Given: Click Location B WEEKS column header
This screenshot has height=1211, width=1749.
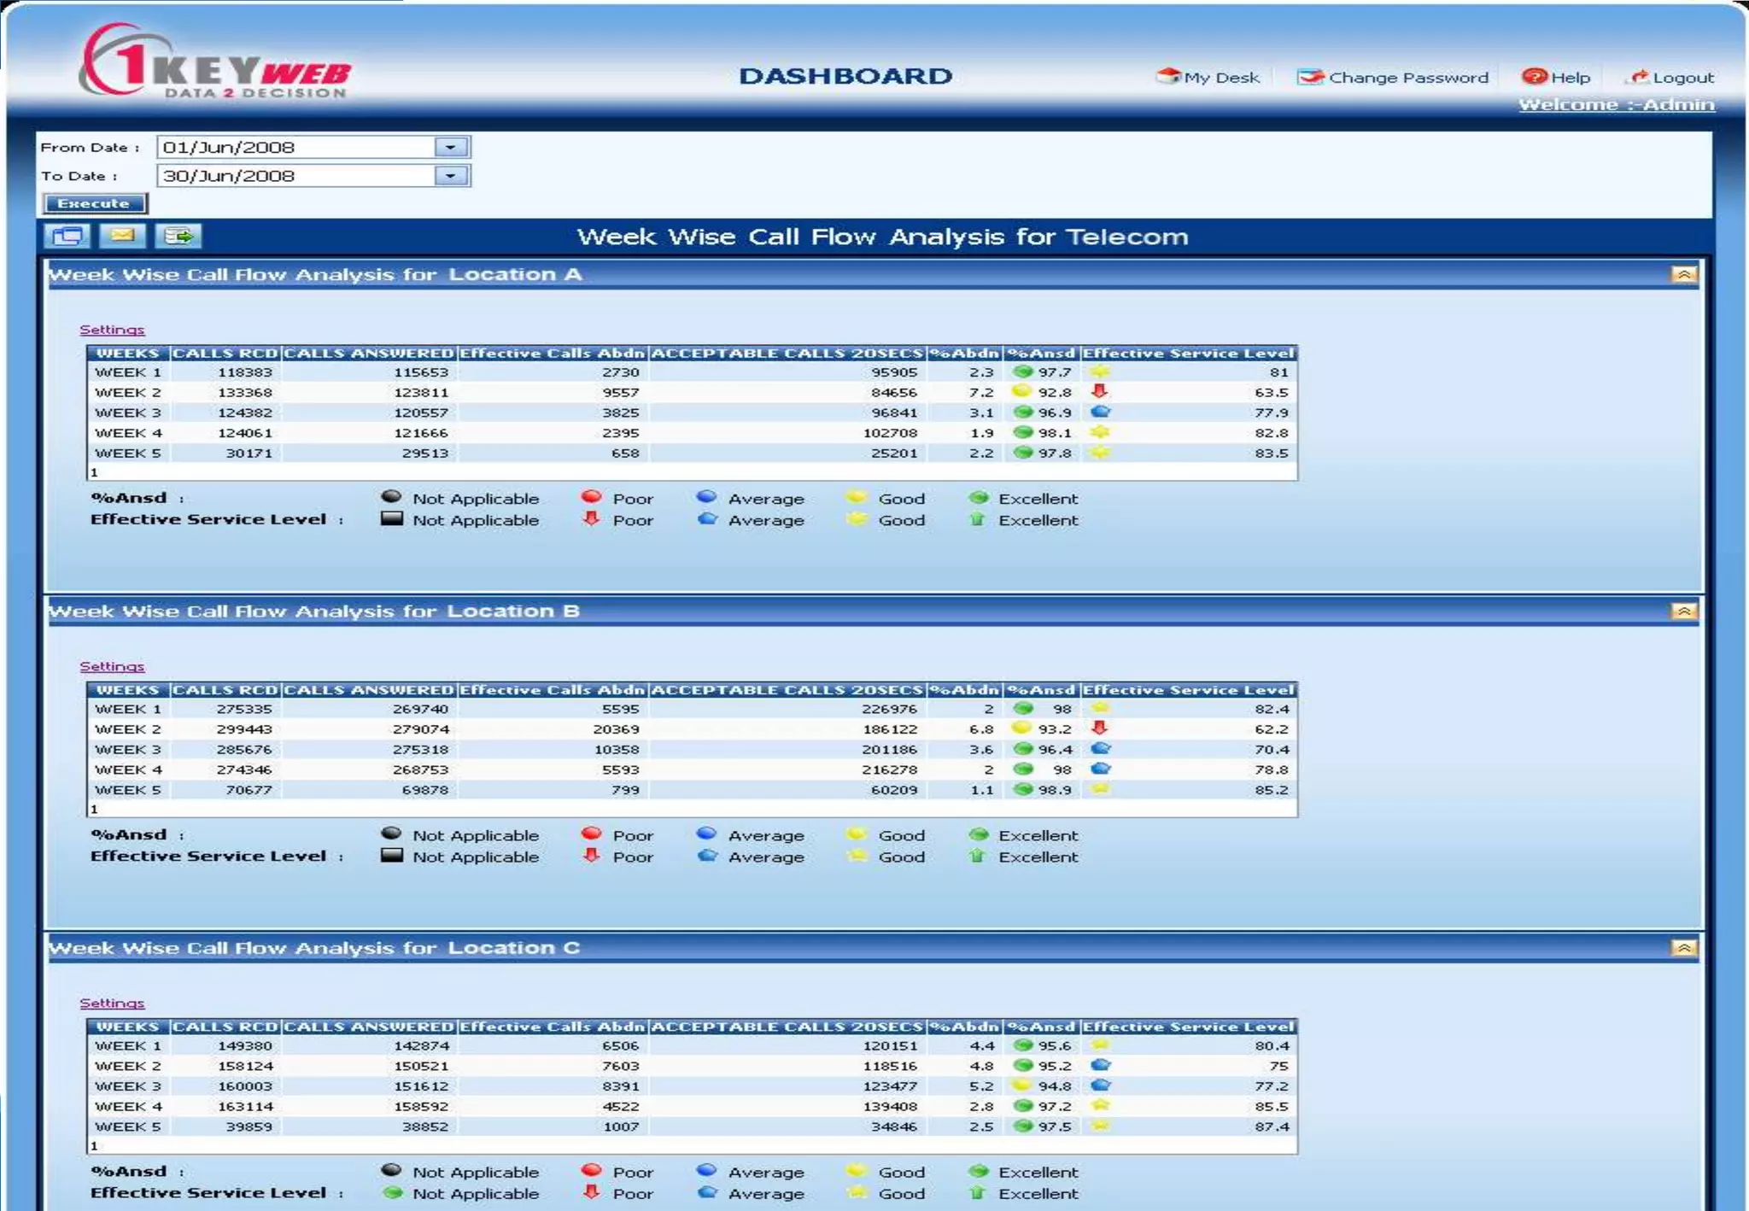Looking at the screenshot, I should (128, 689).
